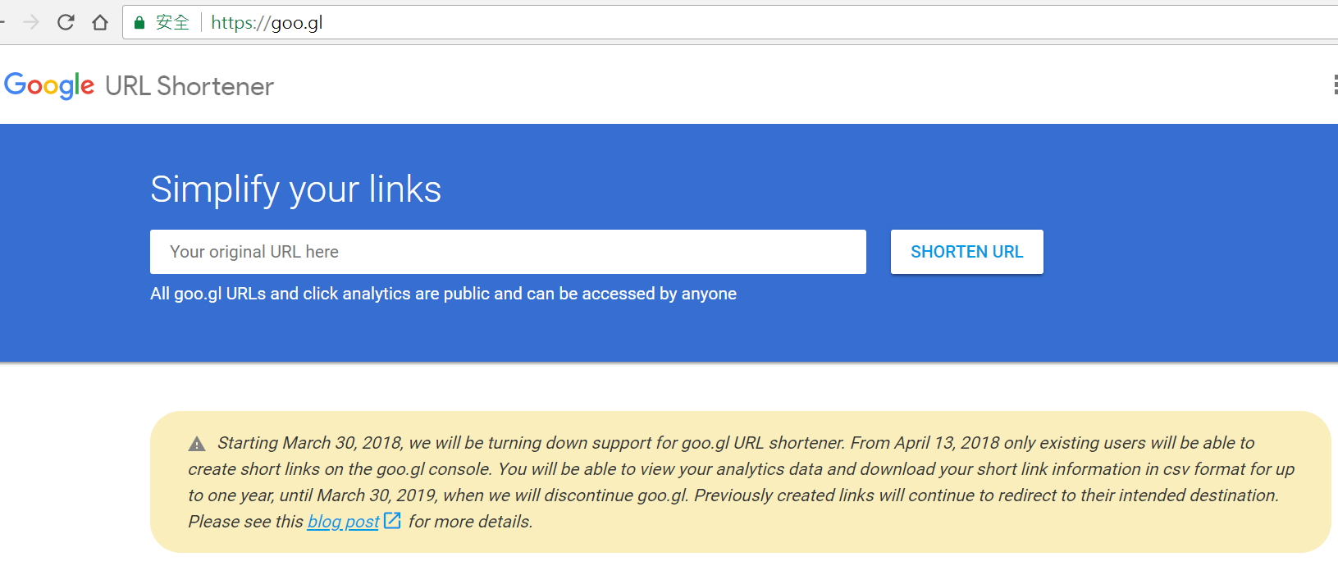Click the external link icon beside blog post
This screenshot has width=1338, height=566.
[x=393, y=521]
